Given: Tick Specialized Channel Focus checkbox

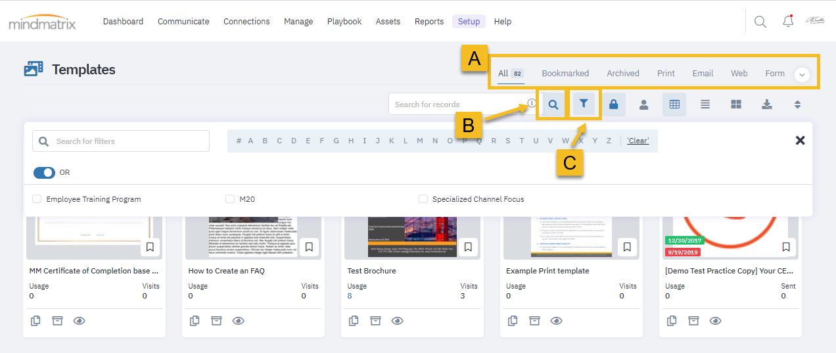Looking at the screenshot, I should [423, 199].
